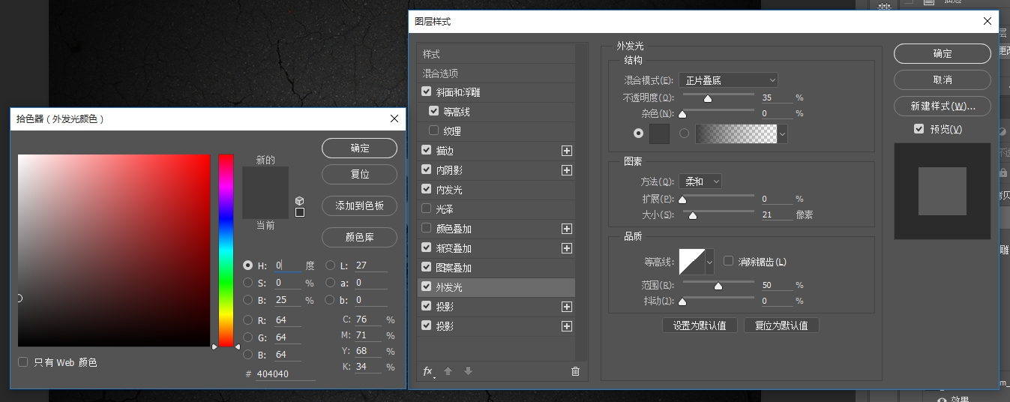1010x402 pixels.
Task: Click the small web-safe color square
Action: coord(300,212)
